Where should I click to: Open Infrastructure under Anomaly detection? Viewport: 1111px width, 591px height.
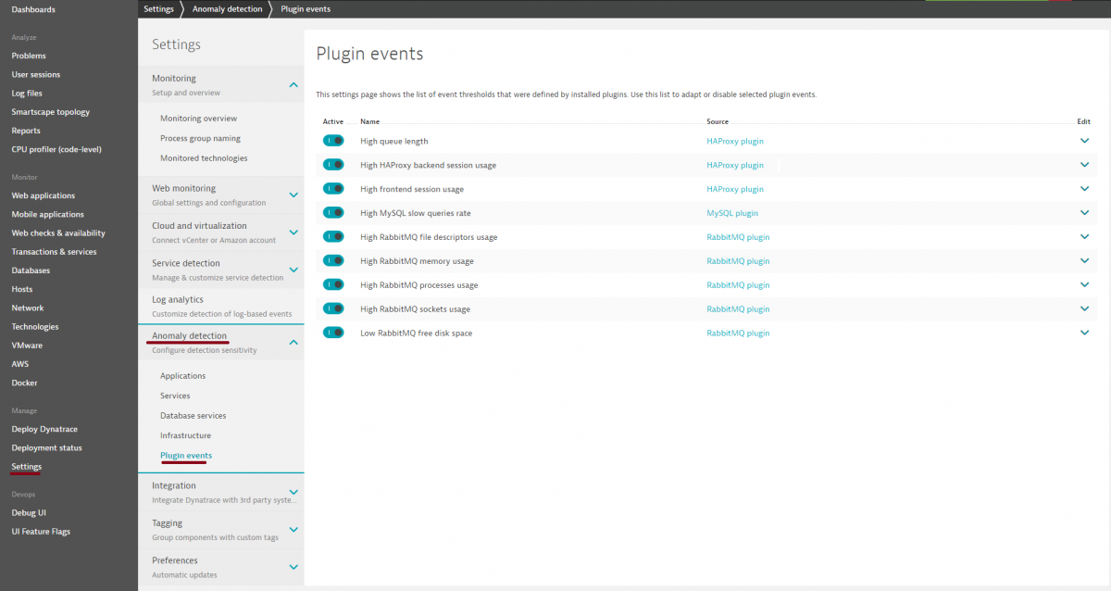point(185,434)
